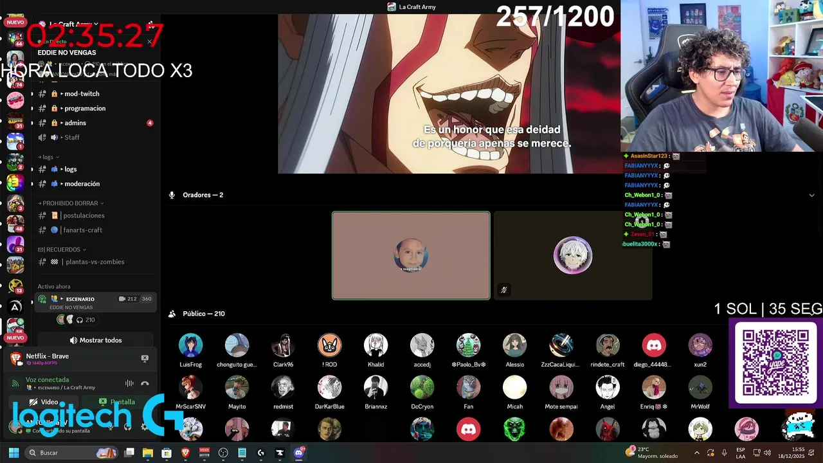Screen dimensions: 823x463
Task: Open the weather widget showing 23°C
Action: [652, 453]
